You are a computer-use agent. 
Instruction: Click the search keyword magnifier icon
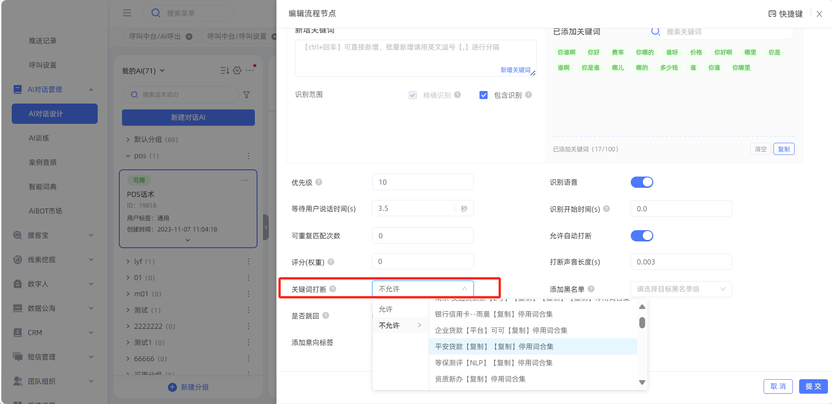(x=656, y=32)
